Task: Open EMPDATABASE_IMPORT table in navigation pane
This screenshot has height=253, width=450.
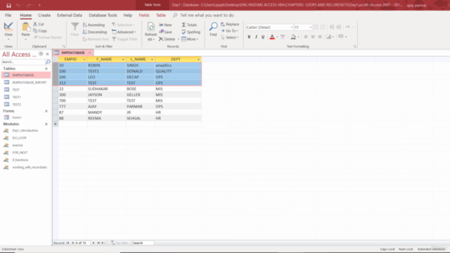Action: tap(30, 82)
